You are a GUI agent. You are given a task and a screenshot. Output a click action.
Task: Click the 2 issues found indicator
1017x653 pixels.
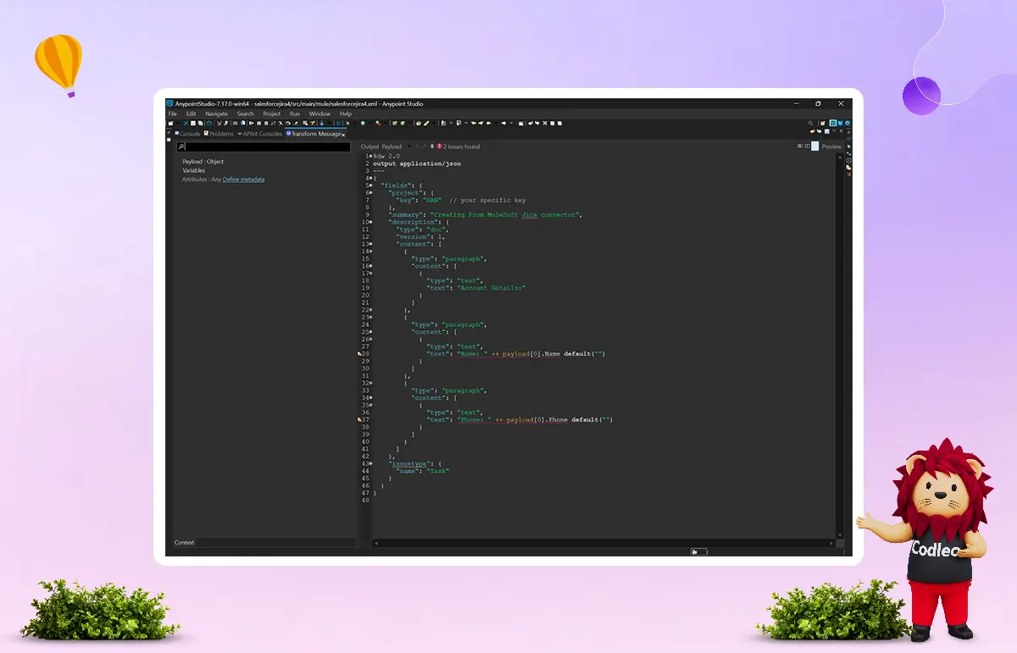[x=461, y=147]
